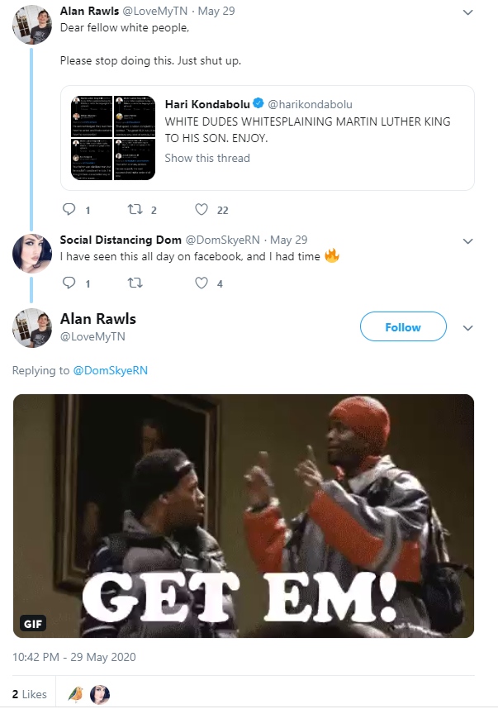Screen dimensions: 498x709
Task: Play the GET EM GIF
Action: (x=244, y=516)
